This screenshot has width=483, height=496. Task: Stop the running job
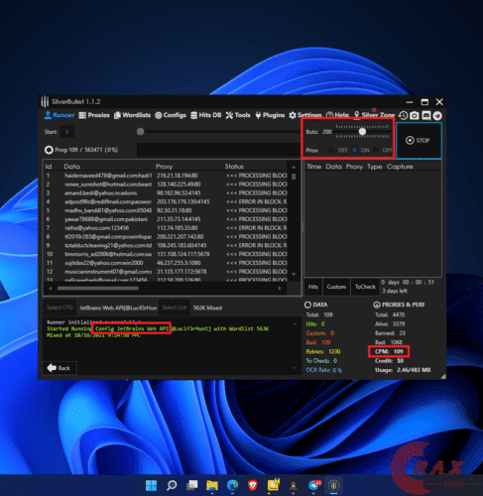pyautogui.click(x=419, y=140)
